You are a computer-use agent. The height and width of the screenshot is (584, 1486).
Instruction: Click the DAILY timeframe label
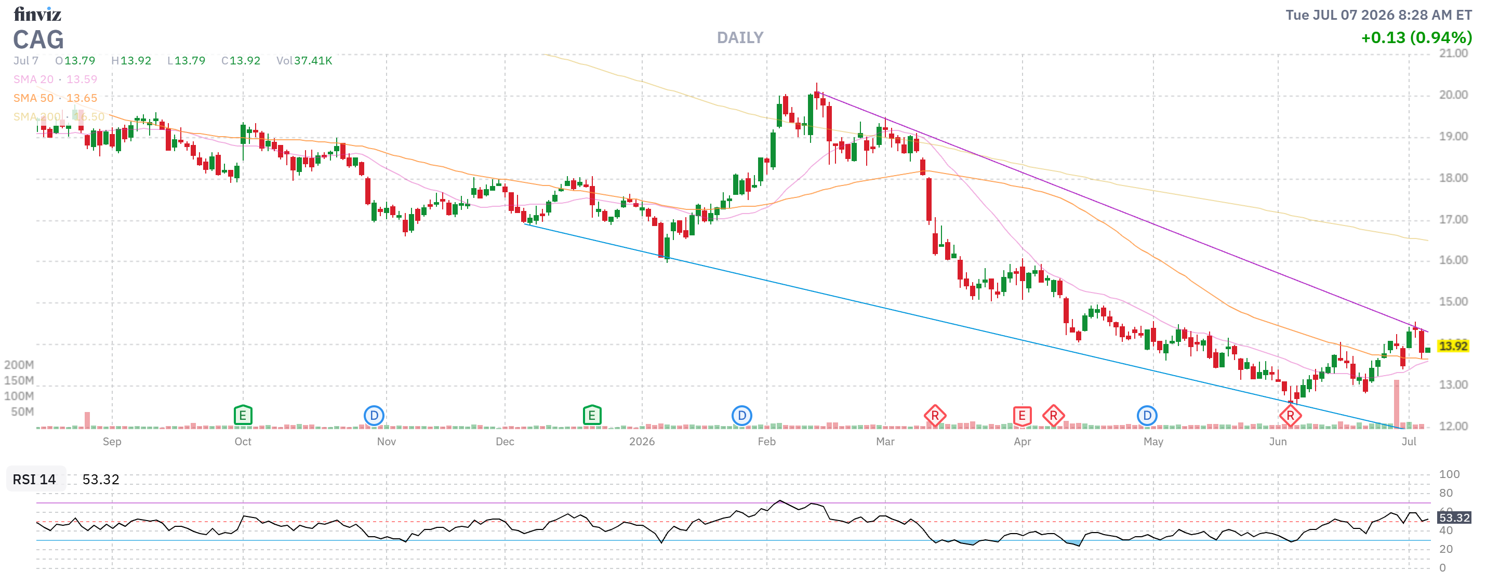[740, 38]
